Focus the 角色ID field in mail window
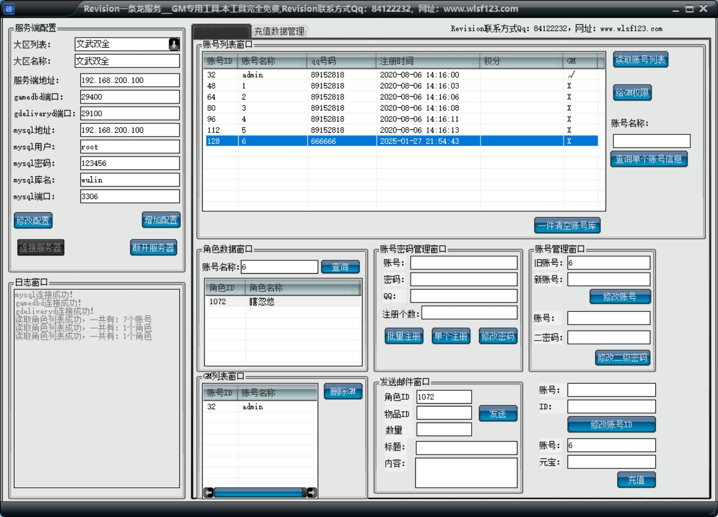This screenshot has width=718, height=517. 444,396
